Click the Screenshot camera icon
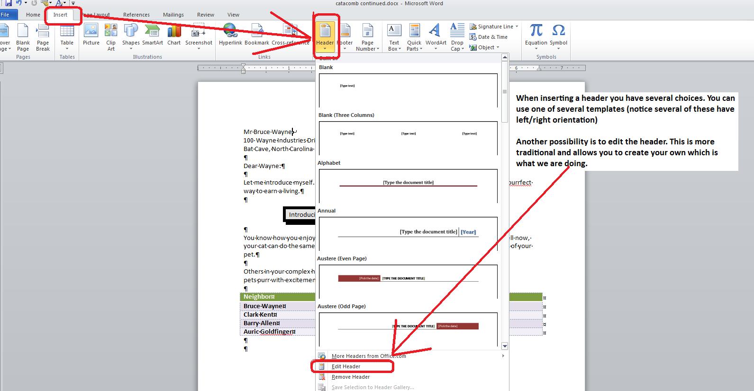Image resolution: width=754 pixels, height=391 pixels. (199, 30)
